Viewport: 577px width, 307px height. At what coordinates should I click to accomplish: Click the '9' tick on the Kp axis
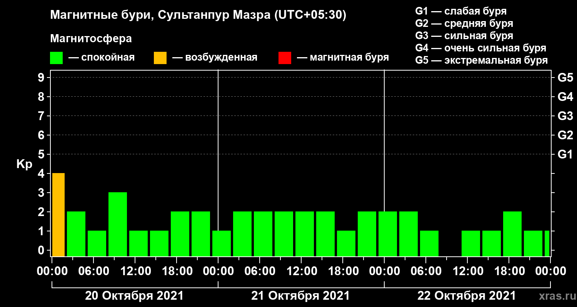click(42, 78)
